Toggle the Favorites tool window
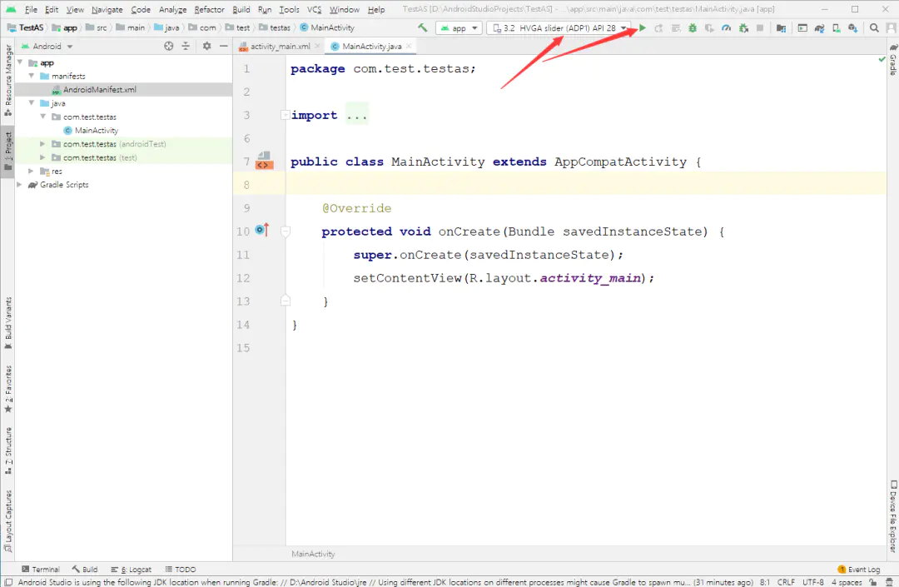Viewport: 899px width, 587px height. coord(8,389)
